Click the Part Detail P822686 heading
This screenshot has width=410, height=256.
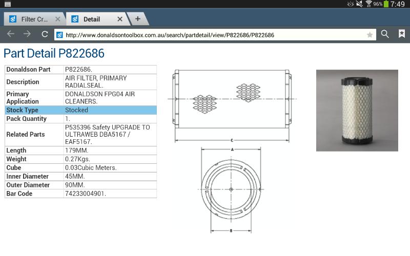[x=54, y=53]
